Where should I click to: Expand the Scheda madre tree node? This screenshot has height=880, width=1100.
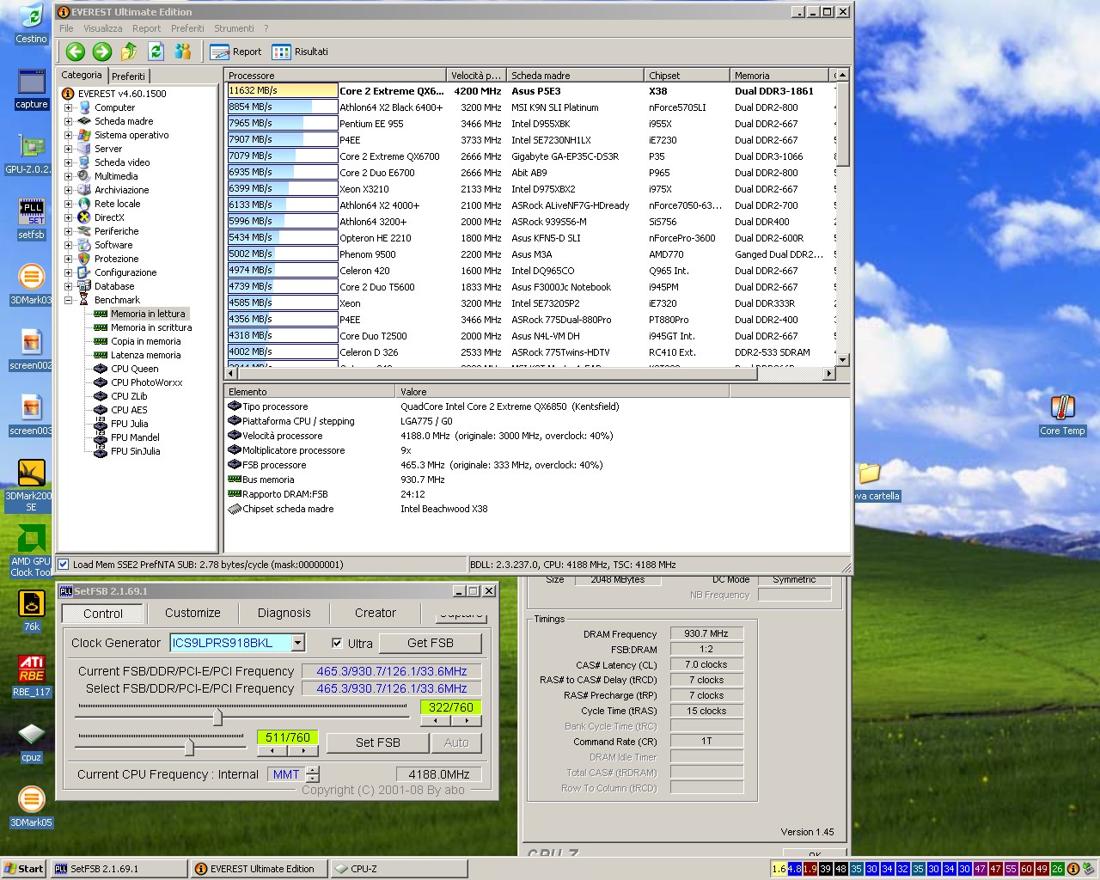[68, 121]
